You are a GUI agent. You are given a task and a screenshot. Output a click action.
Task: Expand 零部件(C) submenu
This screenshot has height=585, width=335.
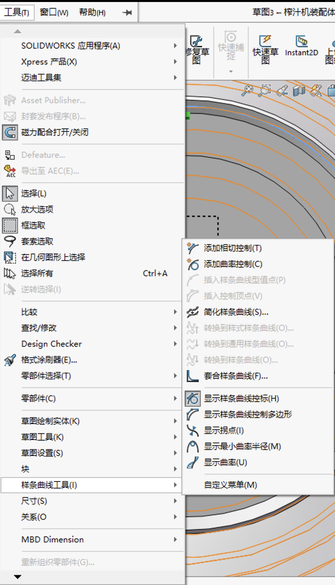92,398
